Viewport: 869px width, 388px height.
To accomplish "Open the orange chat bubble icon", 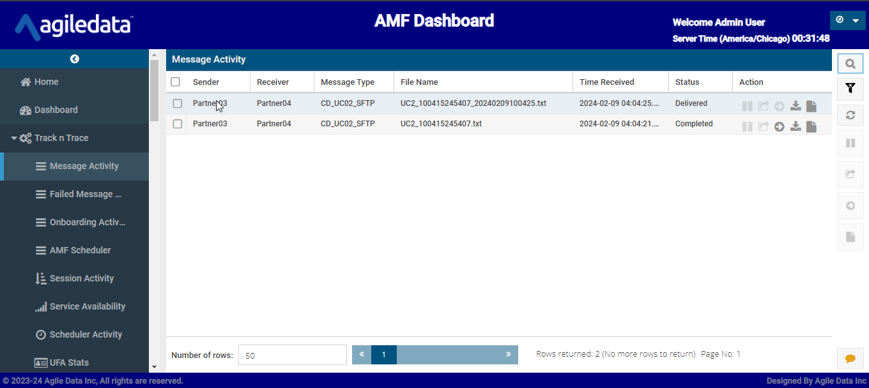I will (x=850, y=359).
